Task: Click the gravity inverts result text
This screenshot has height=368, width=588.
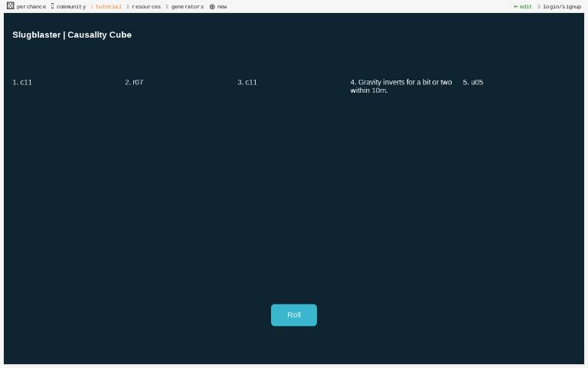Action: click(x=400, y=86)
